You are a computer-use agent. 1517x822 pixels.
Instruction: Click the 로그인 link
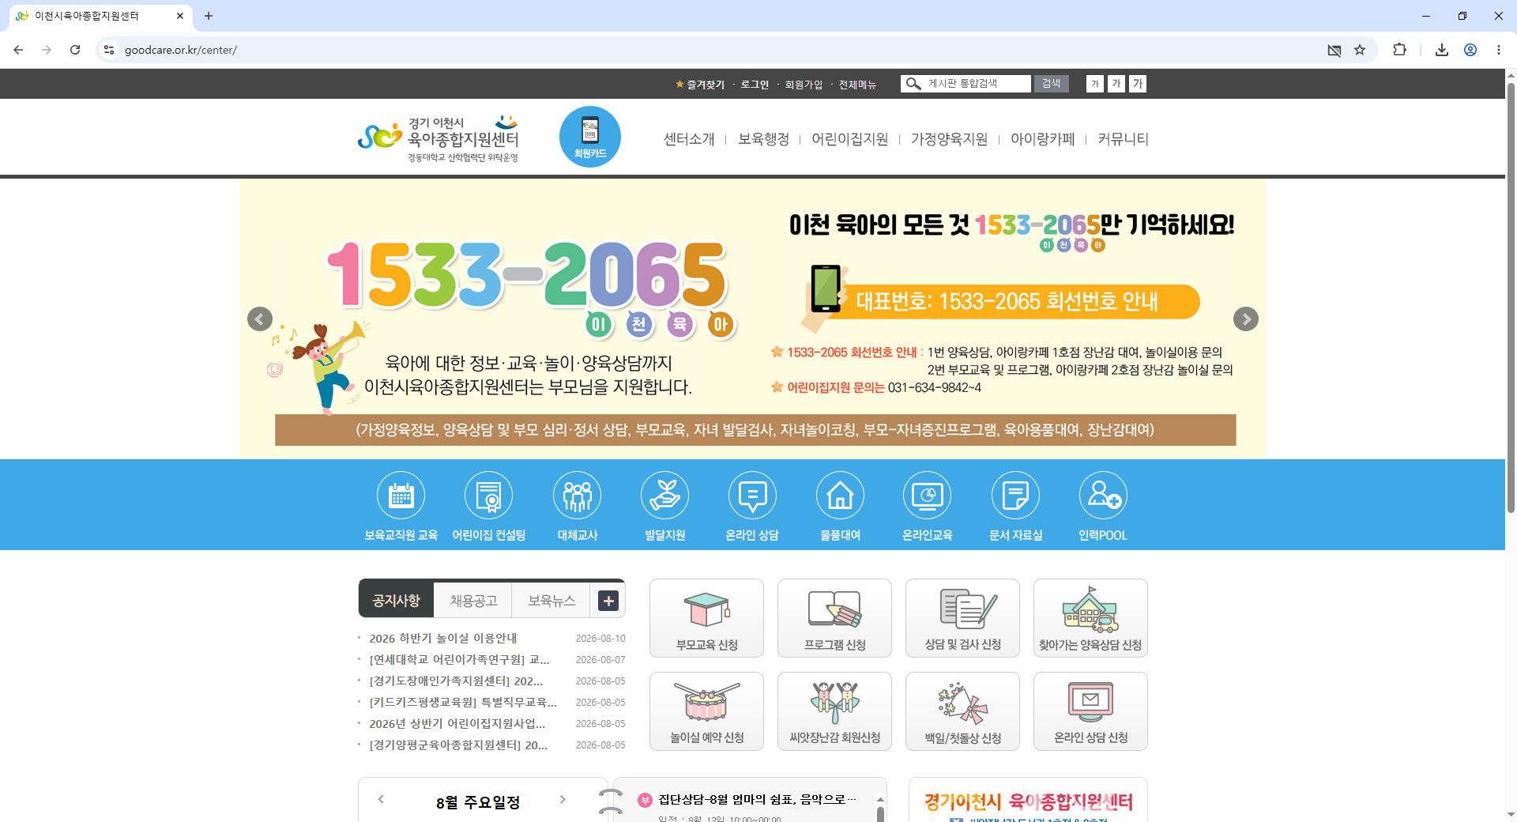pos(755,85)
